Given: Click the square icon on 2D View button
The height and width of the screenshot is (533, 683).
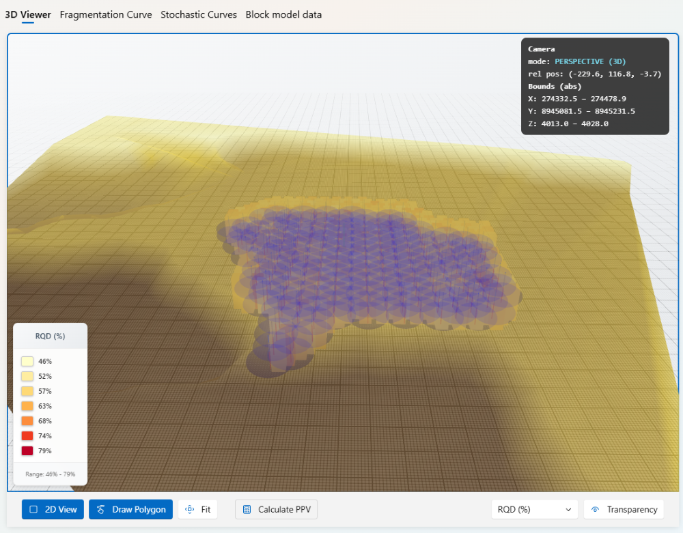Looking at the screenshot, I should tap(33, 509).
